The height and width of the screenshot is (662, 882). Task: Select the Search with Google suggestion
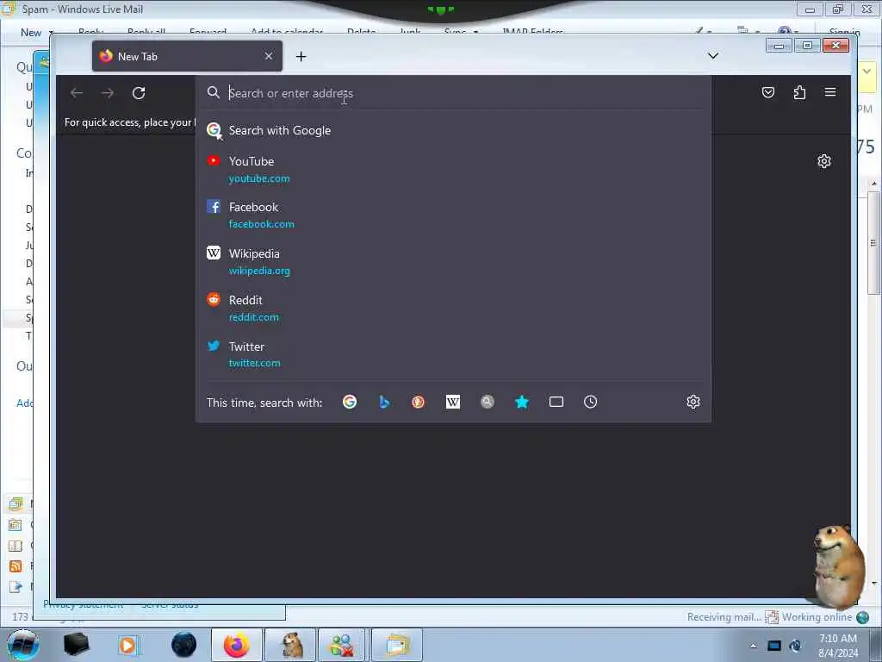coord(453,130)
